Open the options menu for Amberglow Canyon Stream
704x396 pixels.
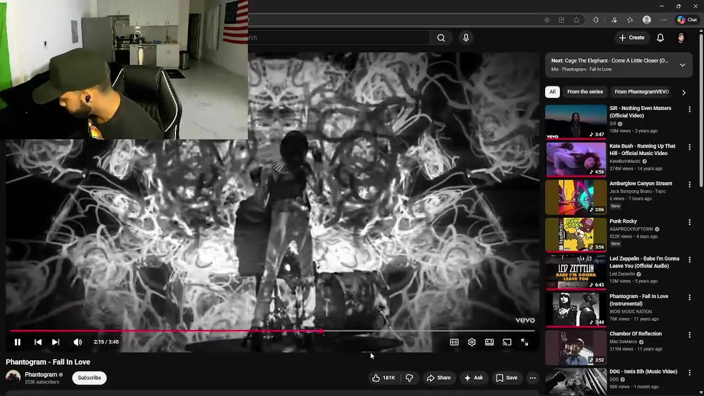click(x=690, y=185)
